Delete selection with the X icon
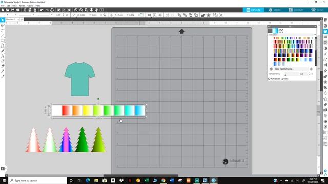Screen dimensions: 328x184 pyautogui.click(x=221, y=15)
